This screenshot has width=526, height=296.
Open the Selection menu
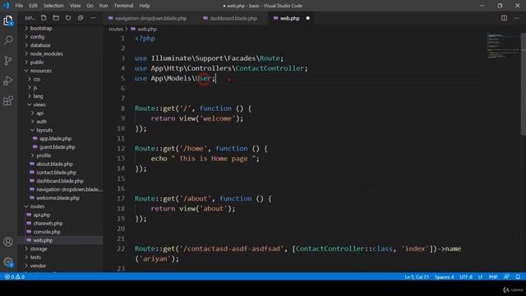(53, 6)
